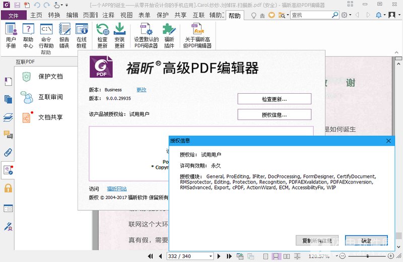Click Report Error (报告错误) icon

(x=64, y=35)
